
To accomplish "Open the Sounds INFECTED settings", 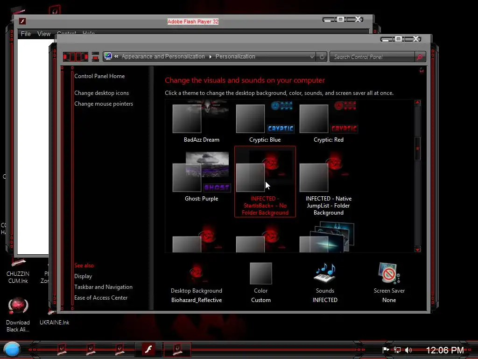I will (x=325, y=283).
